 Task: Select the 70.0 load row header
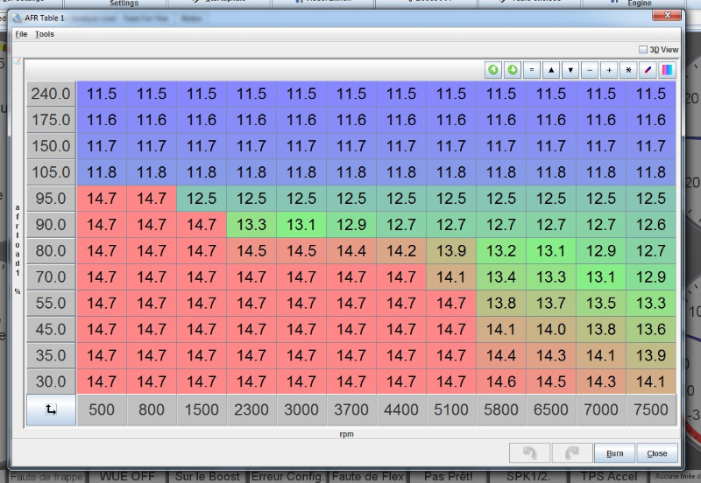51,276
